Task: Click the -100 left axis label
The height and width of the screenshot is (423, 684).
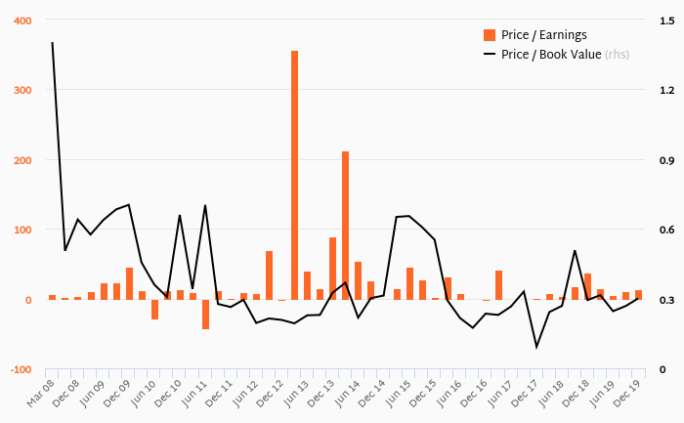Action: (21, 370)
